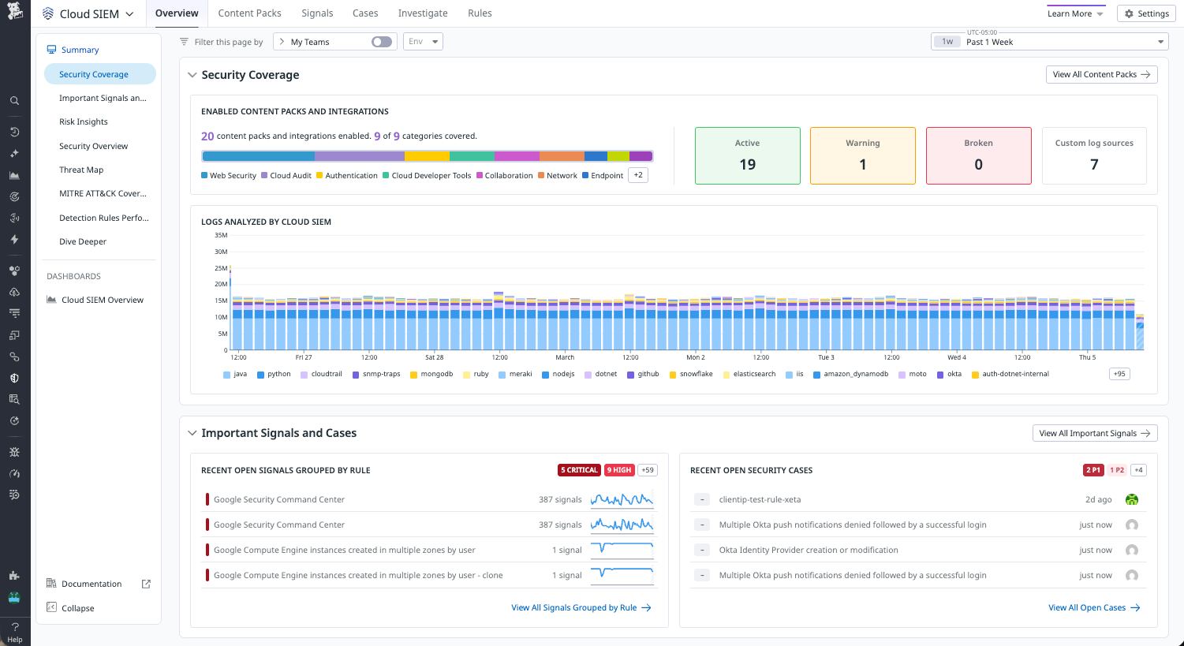Click the Help question mark icon
This screenshot has width=1184, height=646.
click(14, 627)
